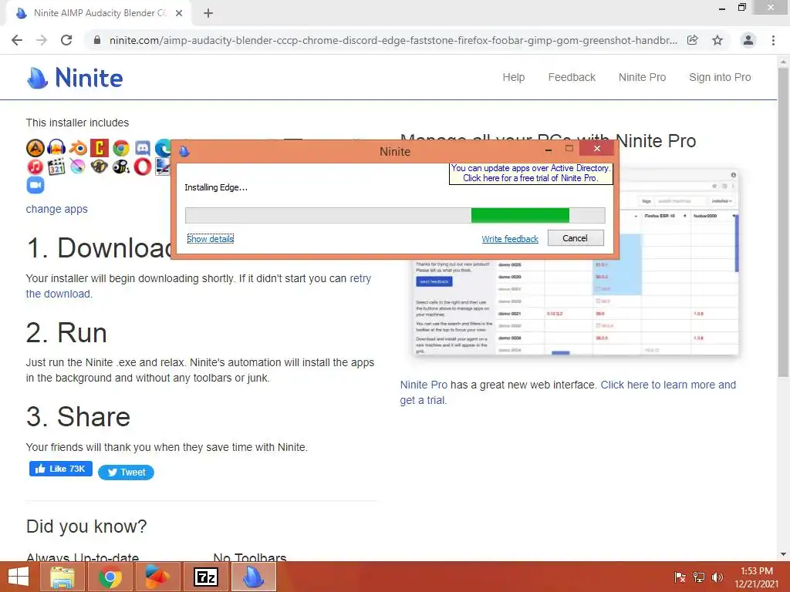The image size is (790, 592).
Task: Click the Facebook Like 73K button
Action: tap(60, 469)
